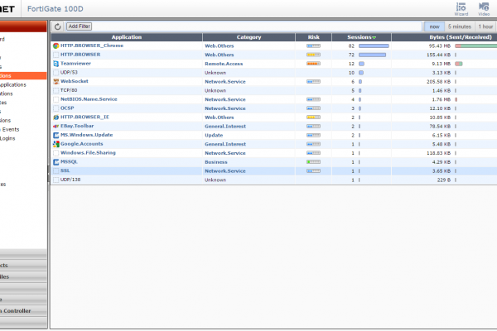Screen dimensions: 497x331
Task: Click the Internet Explorer icon for HTTP.BROWSER_IE
Action: pyautogui.click(x=56, y=118)
